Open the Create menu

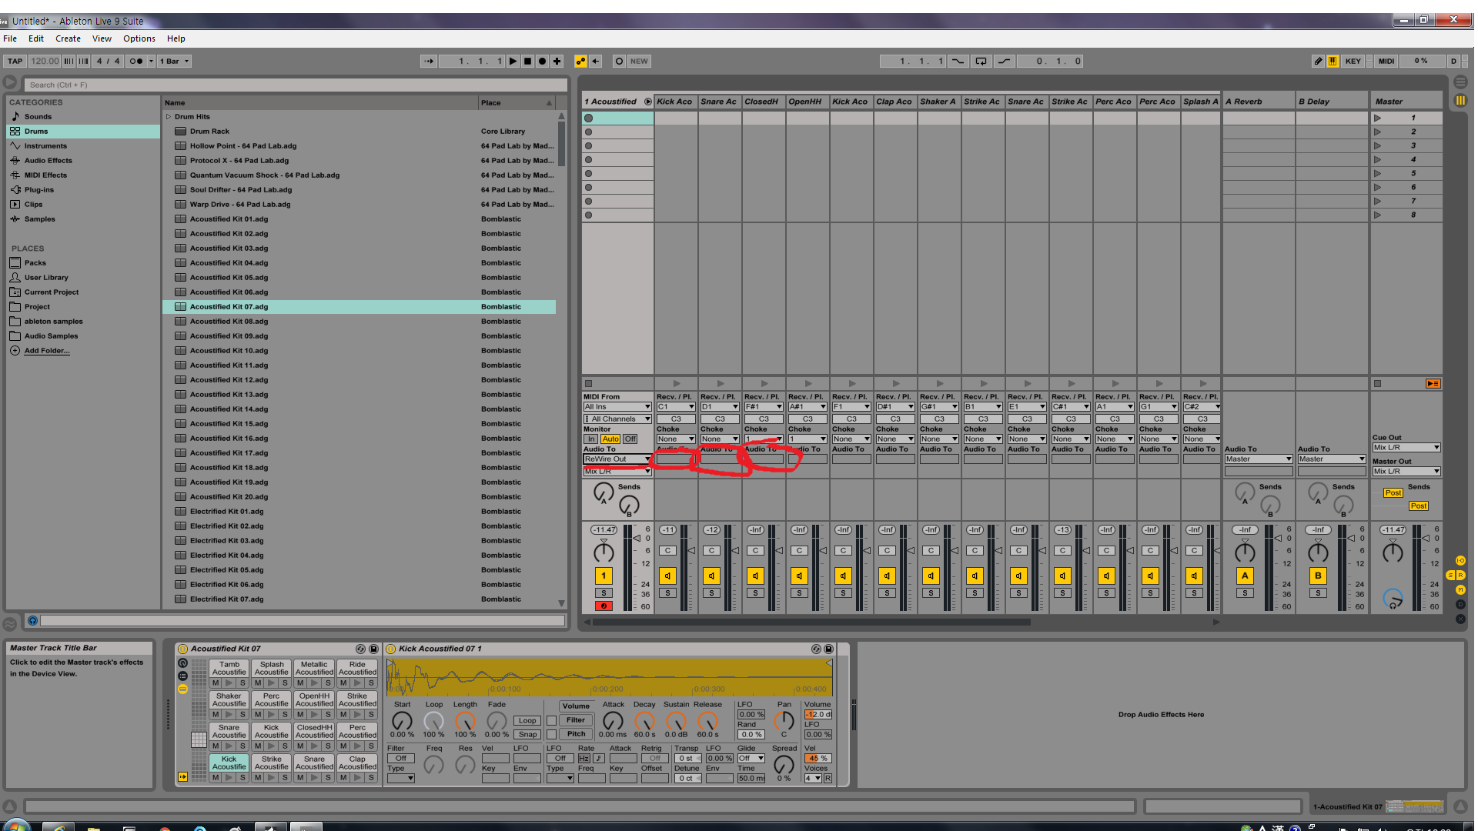[x=68, y=38]
